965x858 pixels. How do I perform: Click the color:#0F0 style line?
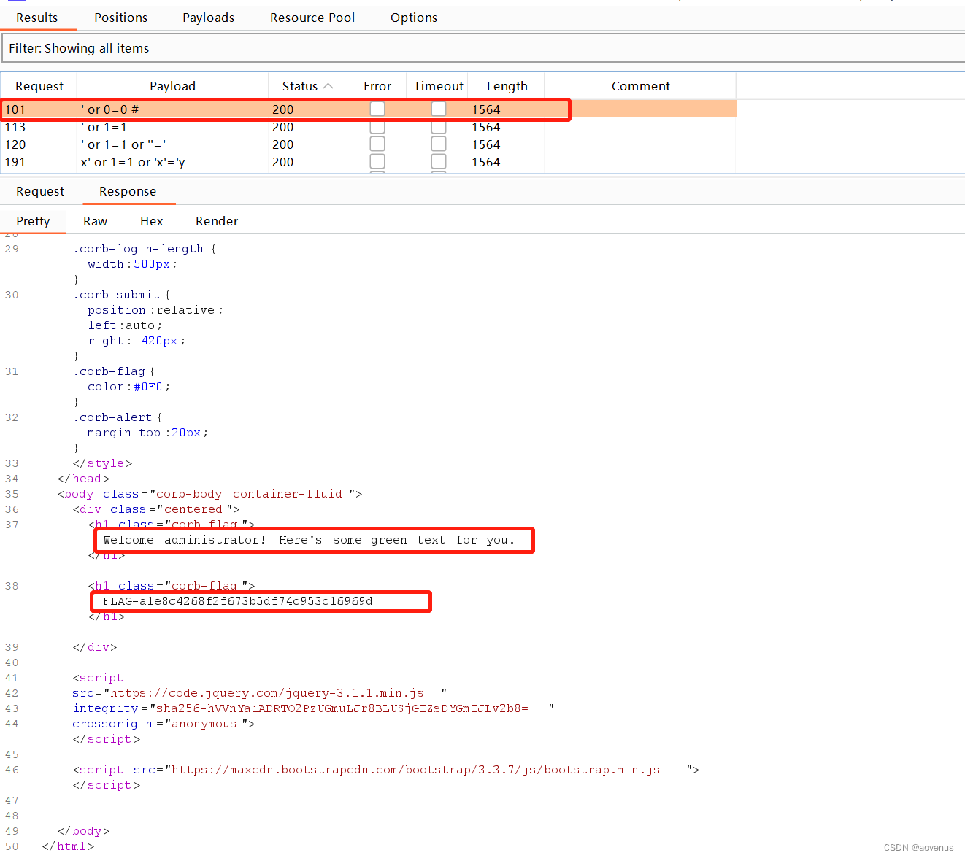(x=128, y=387)
